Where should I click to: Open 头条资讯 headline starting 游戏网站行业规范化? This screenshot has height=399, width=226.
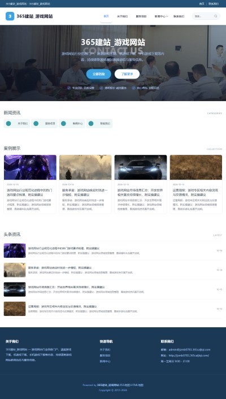tap(64, 248)
